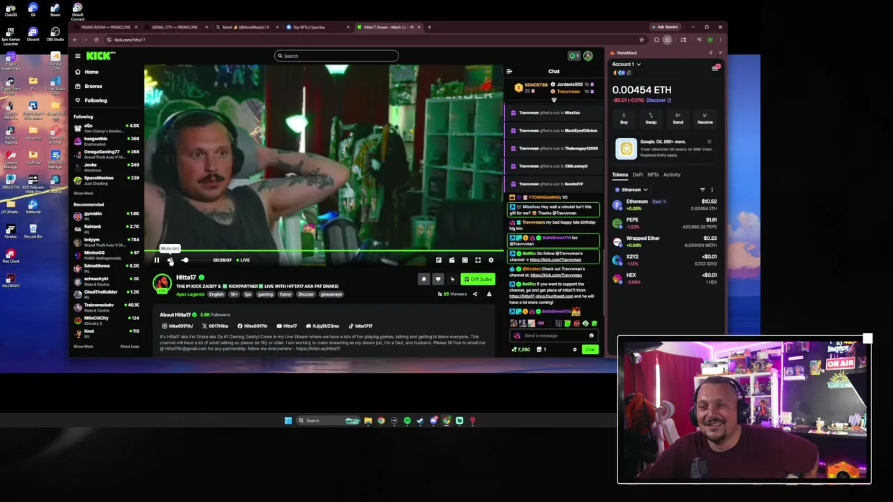Open MetaMask hamburger menu
Image resolution: width=893 pixels, height=502 pixels.
click(x=716, y=68)
